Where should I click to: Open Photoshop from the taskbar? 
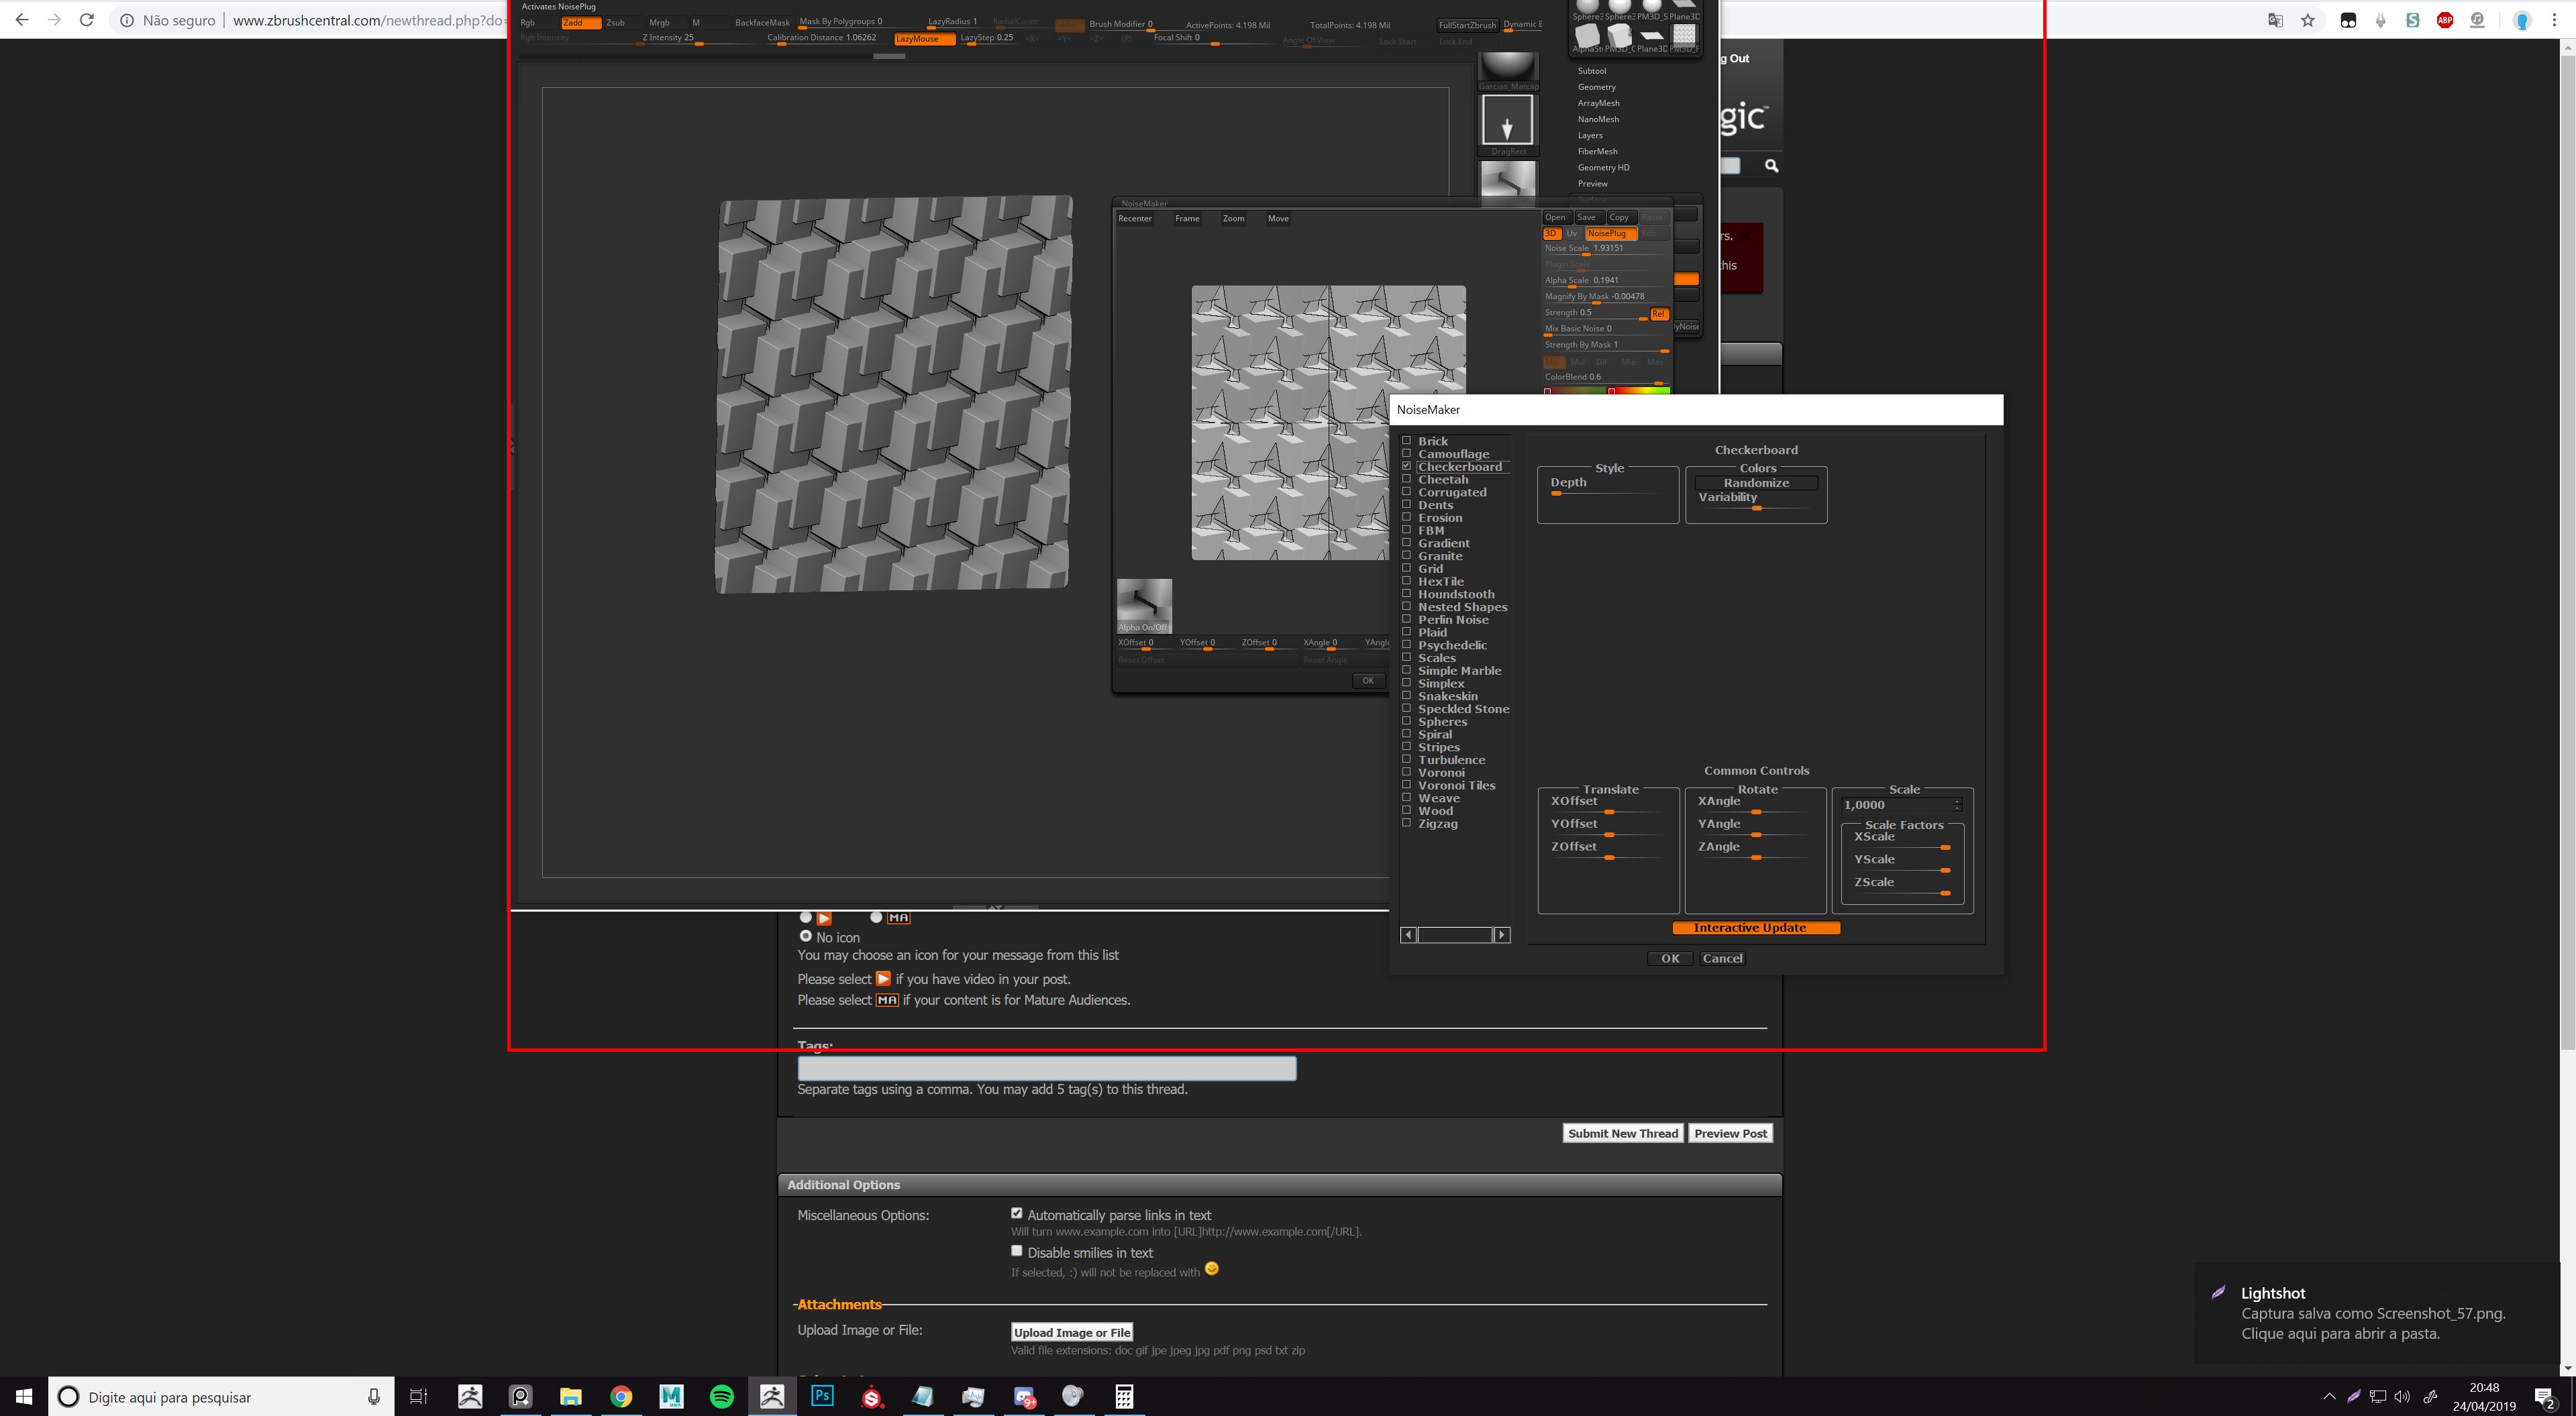click(822, 1396)
